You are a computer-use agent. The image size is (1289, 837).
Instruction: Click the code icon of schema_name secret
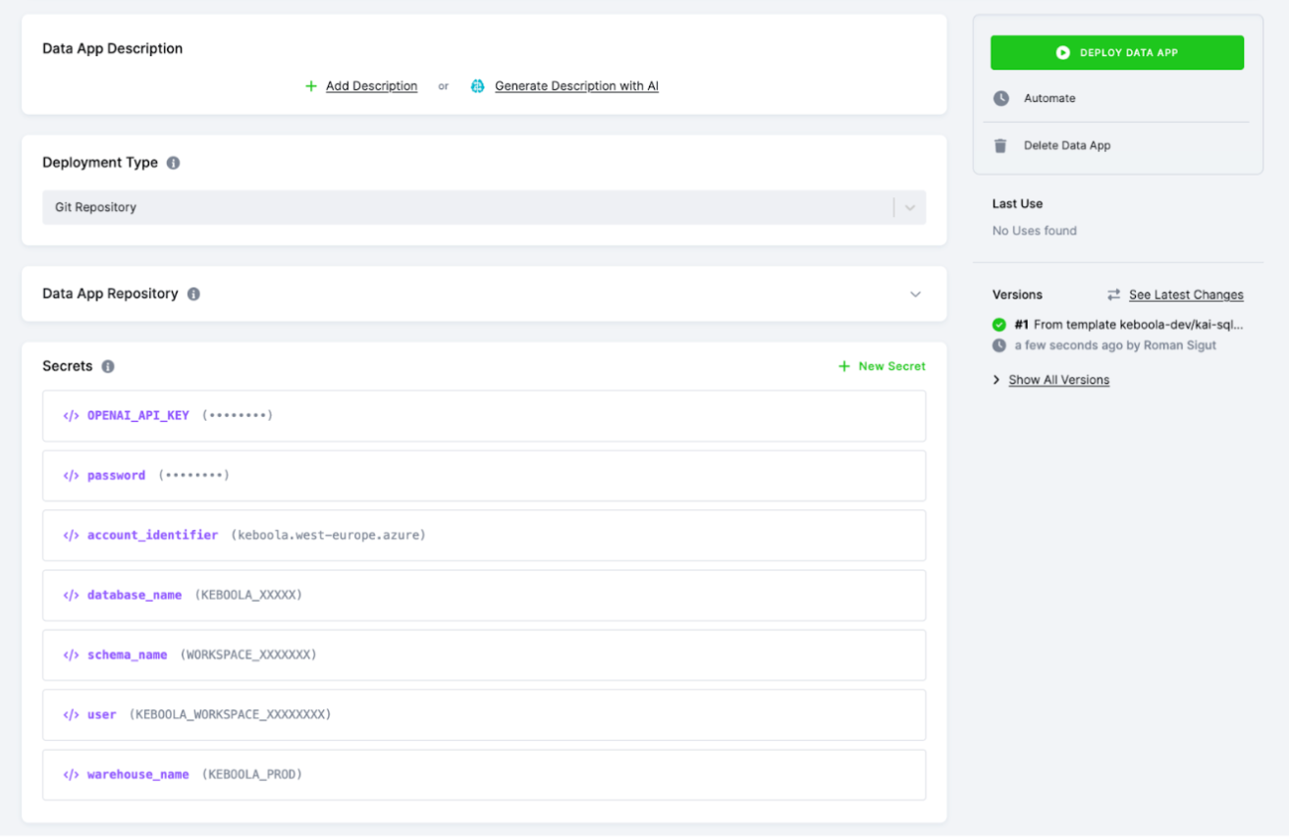71,655
